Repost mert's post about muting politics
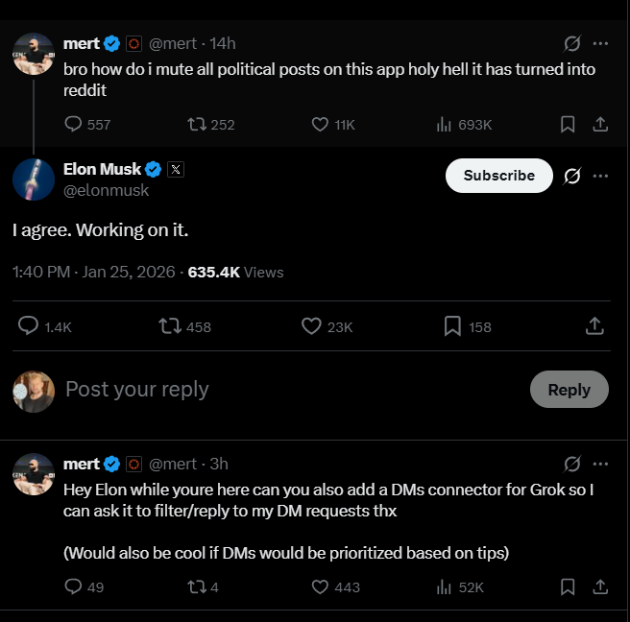 (x=197, y=125)
